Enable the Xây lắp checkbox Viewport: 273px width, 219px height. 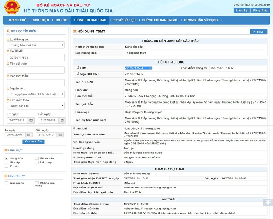click(6, 162)
